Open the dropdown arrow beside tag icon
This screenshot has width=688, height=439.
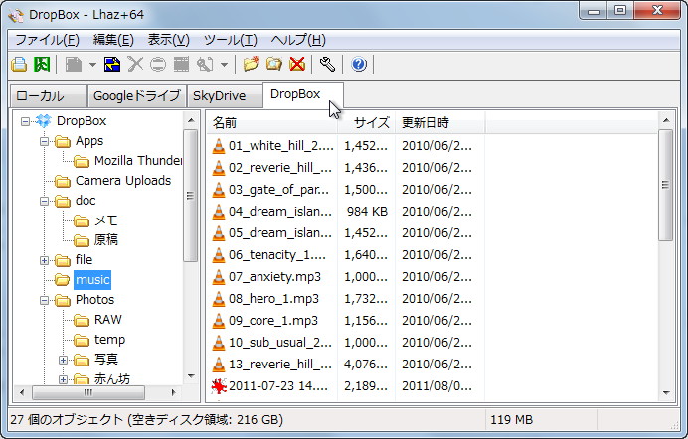coord(225,65)
